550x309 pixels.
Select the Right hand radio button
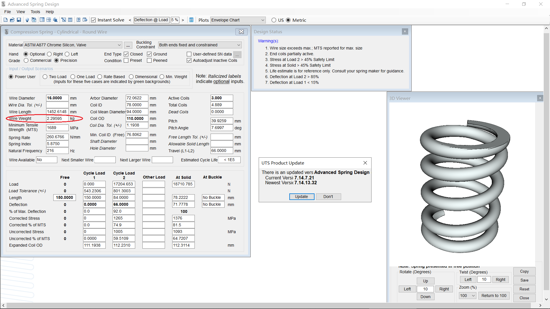[x=49, y=54]
